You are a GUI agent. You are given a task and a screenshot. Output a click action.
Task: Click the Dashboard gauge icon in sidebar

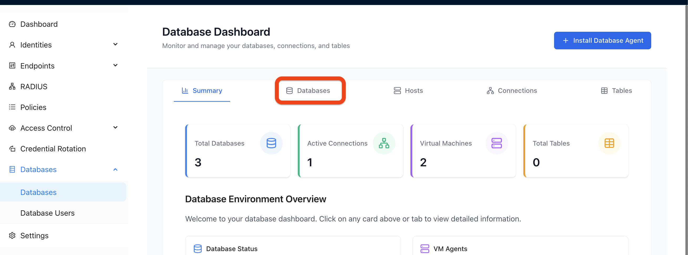click(12, 24)
